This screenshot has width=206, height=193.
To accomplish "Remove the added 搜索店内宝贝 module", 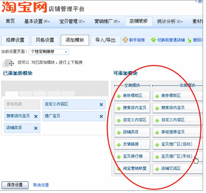I will (x=36, y=116).
